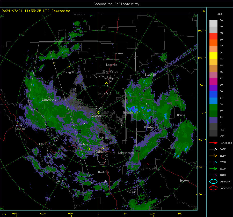This screenshot has width=233, height=217.
Task: Click the blue echo southeast of Hanna
Action: (186, 149)
